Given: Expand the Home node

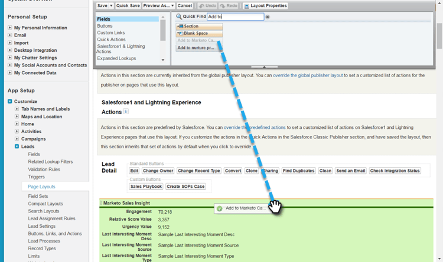Looking at the screenshot, I should (x=17, y=124).
